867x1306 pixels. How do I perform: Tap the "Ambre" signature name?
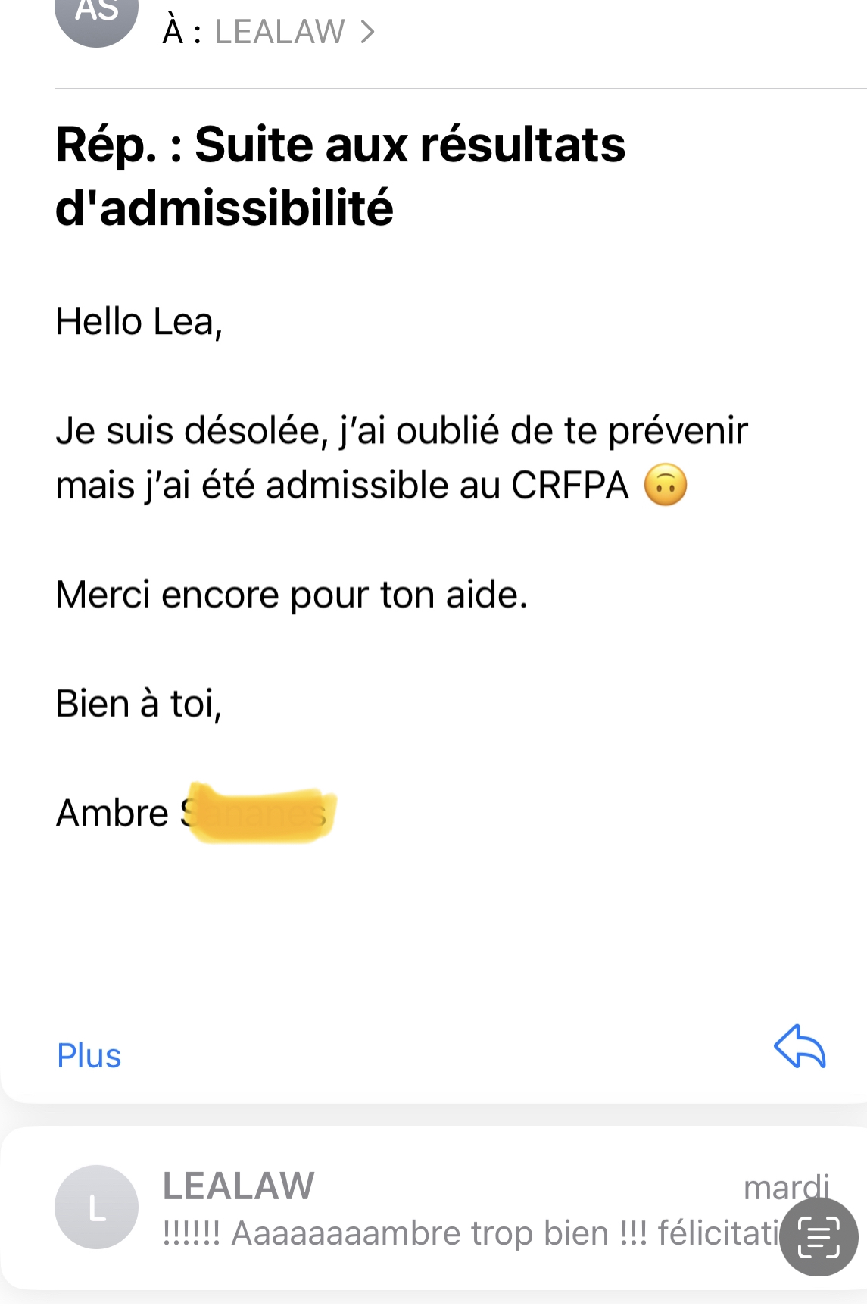113,813
